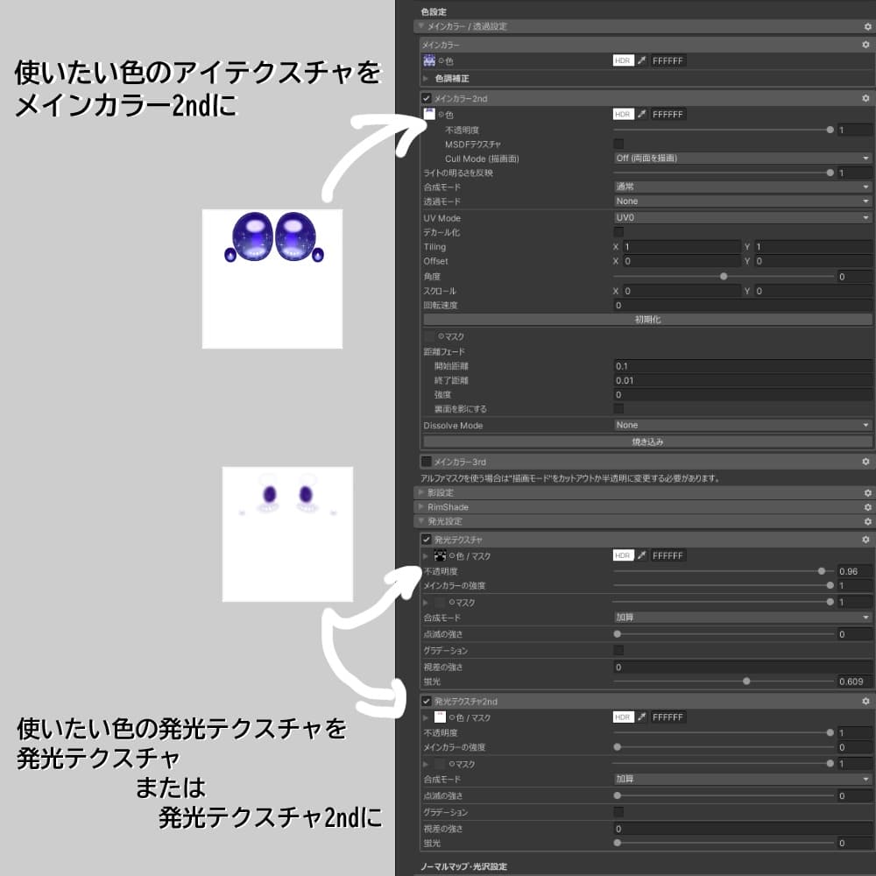The width and height of the screenshot is (876, 876).
Task: Click the gear icon on 発光テクスチャ2nd section
Action: tap(865, 700)
